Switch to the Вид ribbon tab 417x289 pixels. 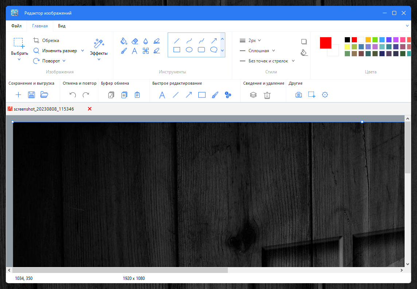(62, 26)
